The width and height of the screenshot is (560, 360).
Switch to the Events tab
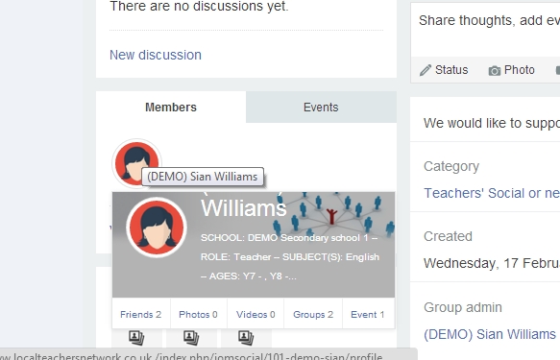pyautogui.click(x=321, y=107)
